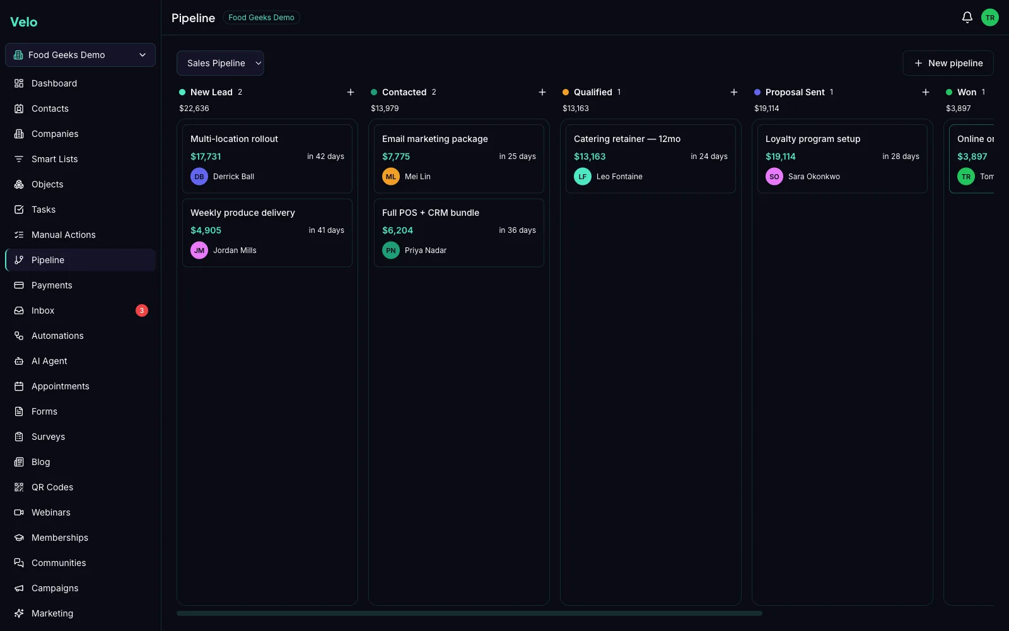Viewport: 1009px width, 631px height.
Task: Open the Weekly produce delivery deal card
Action: 267,232
